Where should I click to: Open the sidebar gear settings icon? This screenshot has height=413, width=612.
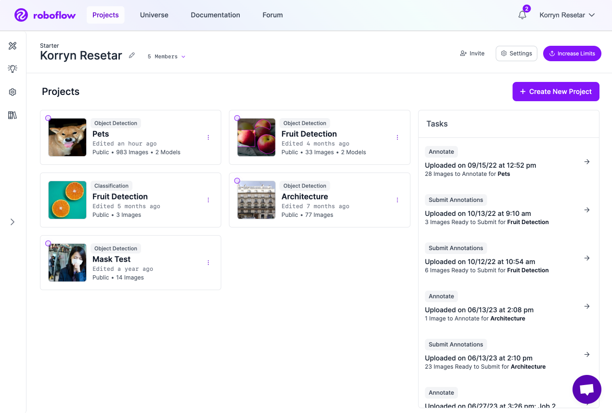[13, 92]
